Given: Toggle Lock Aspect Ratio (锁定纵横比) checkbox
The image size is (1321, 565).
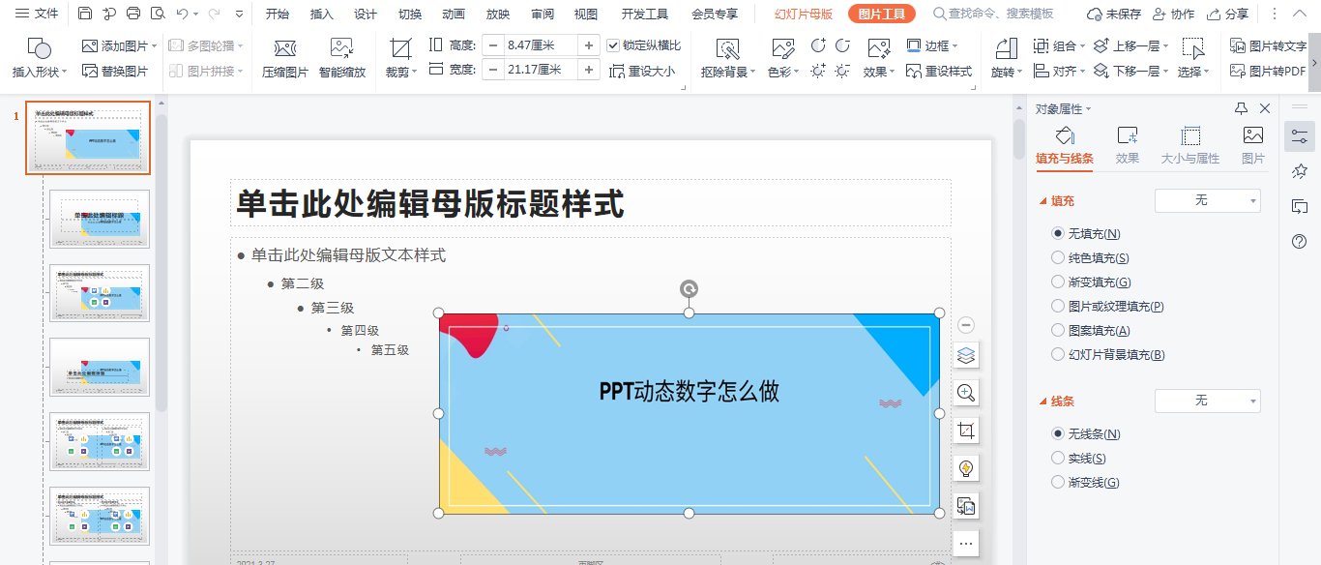Looking at the screenshot, I should 613,45.
